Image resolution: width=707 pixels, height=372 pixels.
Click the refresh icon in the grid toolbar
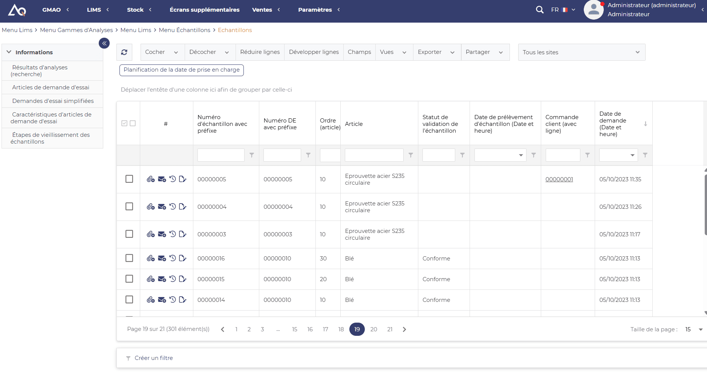(124, 52)
